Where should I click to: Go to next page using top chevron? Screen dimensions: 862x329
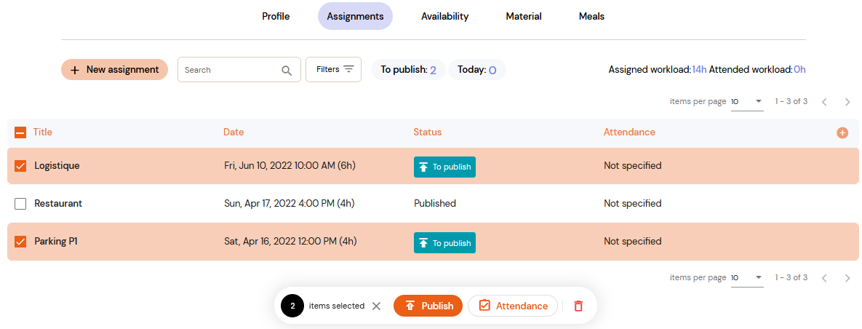pyautogui.click(x=847, y=102)
